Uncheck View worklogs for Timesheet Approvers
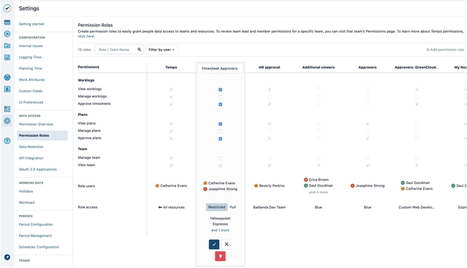The width and height of the screenshot is (467, 268). 220,90
